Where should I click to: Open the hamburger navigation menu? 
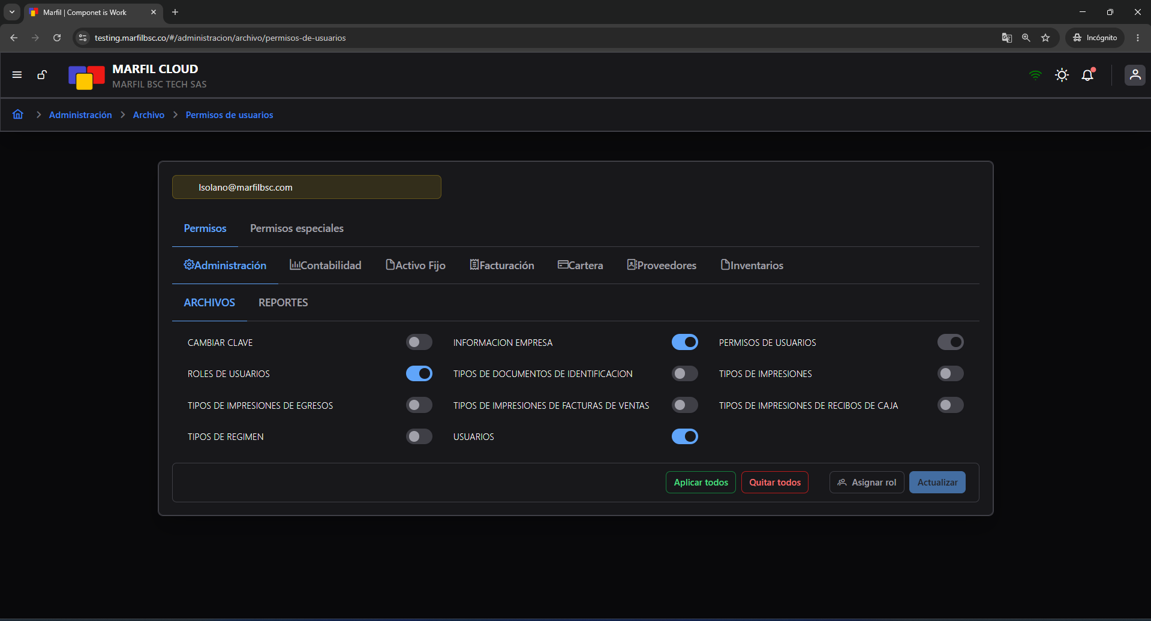17,75
